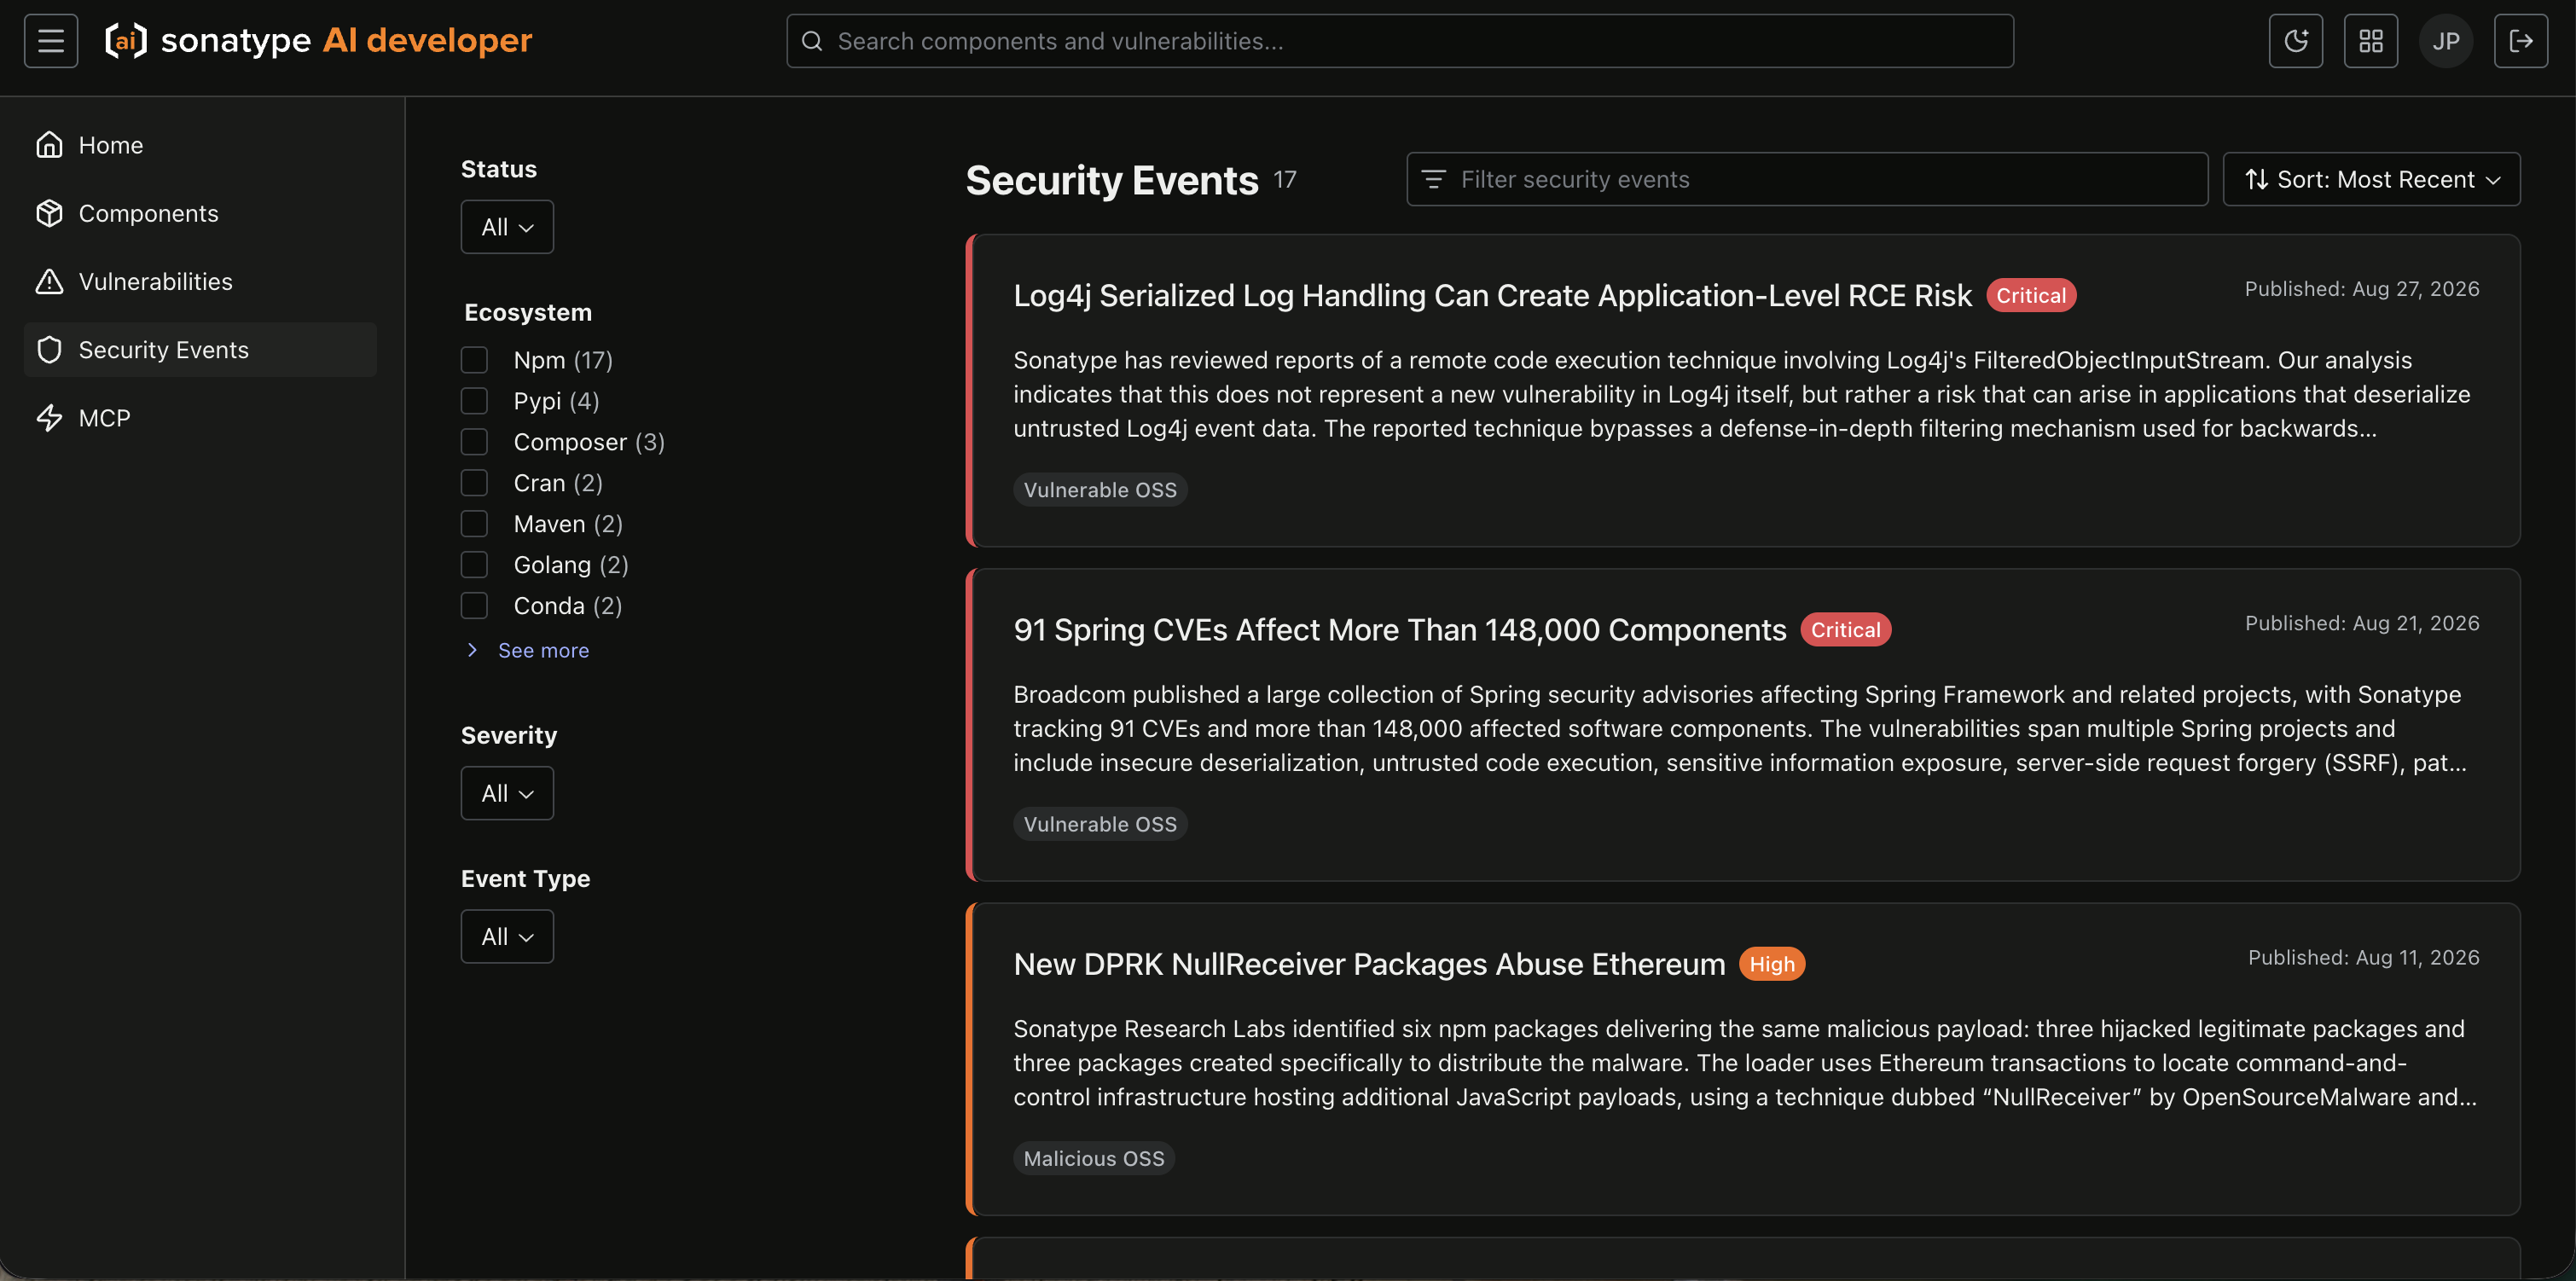Toggle the hamburger sidebar menu
The height and width of the screenshot is (1281, 2576).
pyautogui.click(x=51, y=41)
